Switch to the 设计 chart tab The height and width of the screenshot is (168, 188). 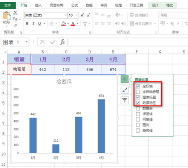coord(155,5)
